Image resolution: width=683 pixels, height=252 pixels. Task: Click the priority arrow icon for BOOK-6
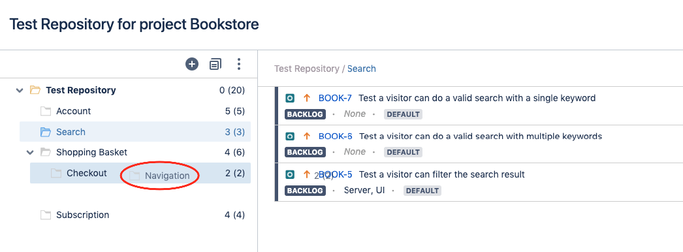(x=307, y=136)
